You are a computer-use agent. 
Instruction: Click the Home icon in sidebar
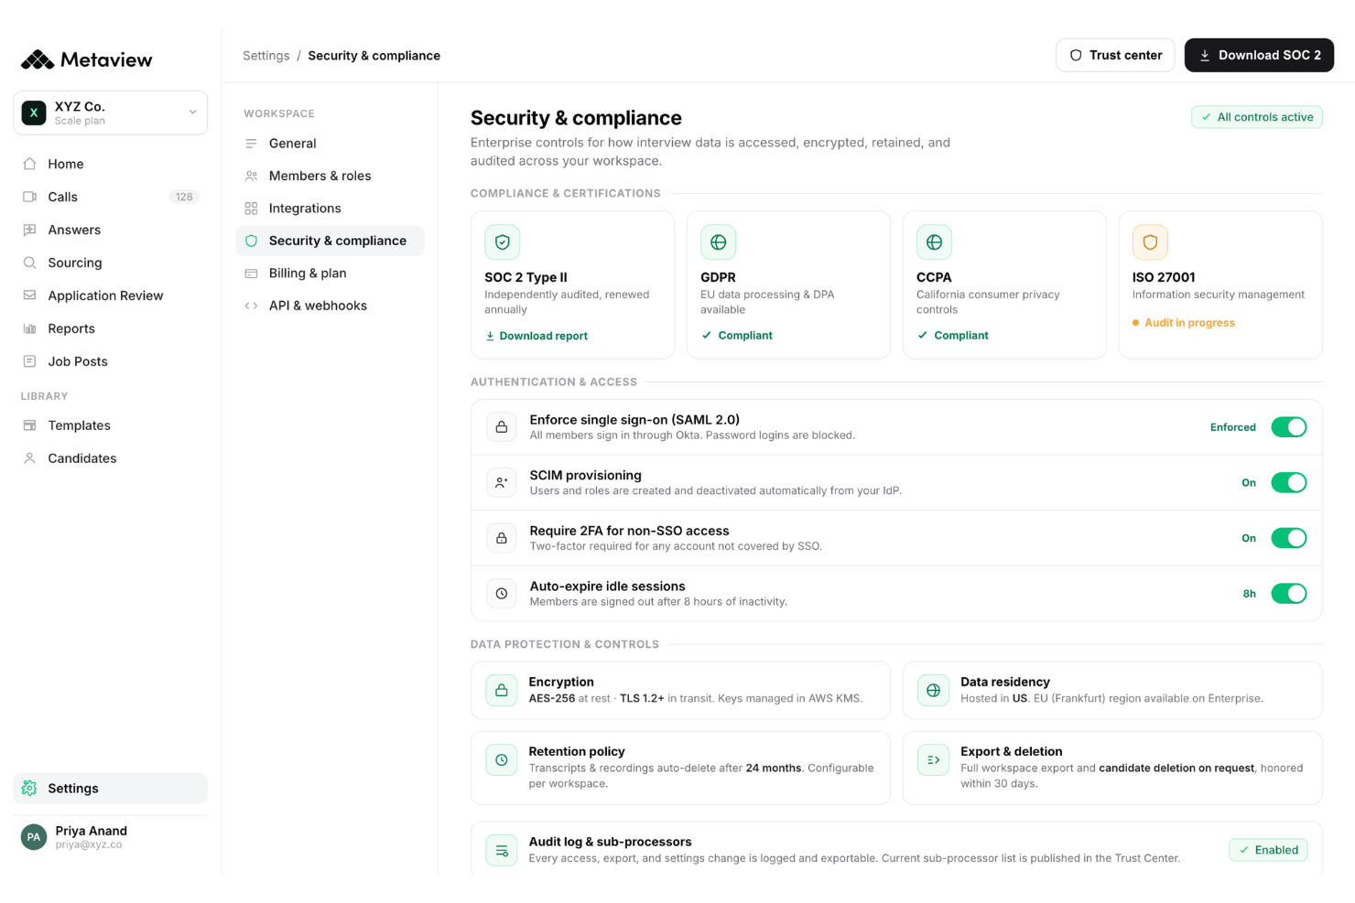click(29, 164)
